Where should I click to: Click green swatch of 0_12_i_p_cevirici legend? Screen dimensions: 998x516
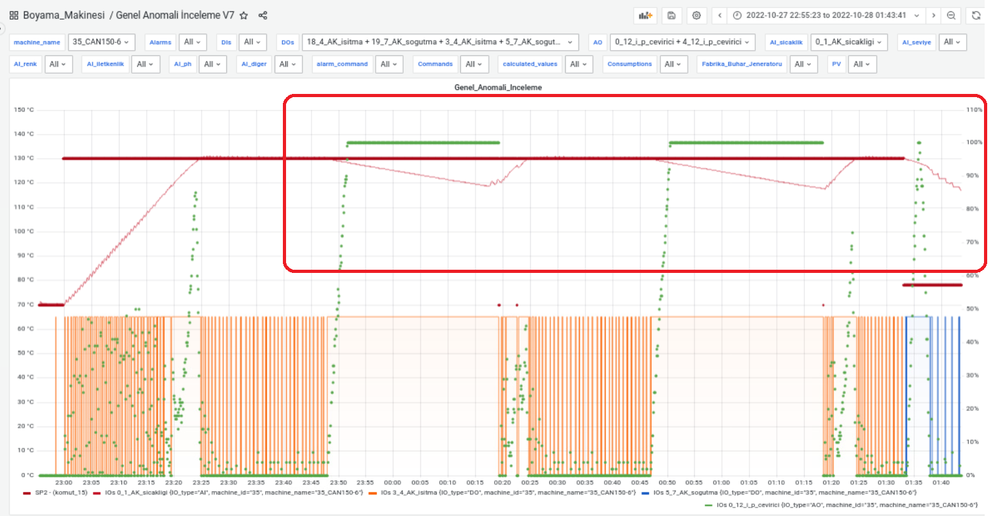(708, 505)
